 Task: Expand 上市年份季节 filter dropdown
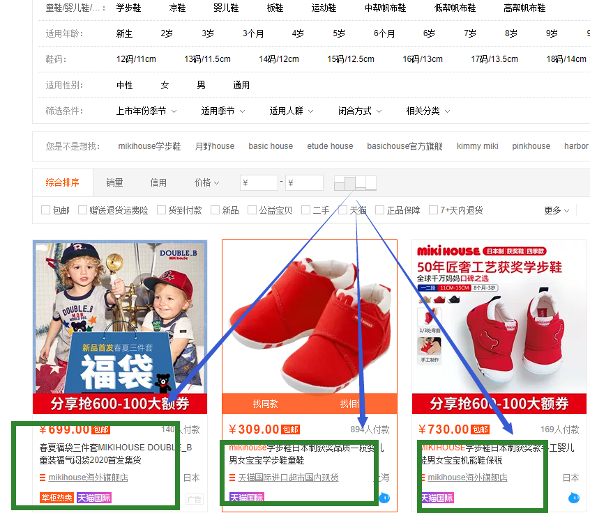coord(146,111)
